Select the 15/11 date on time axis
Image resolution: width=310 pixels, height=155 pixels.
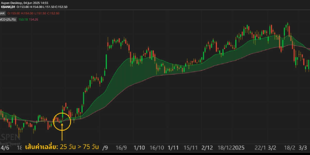click(191, 148)
